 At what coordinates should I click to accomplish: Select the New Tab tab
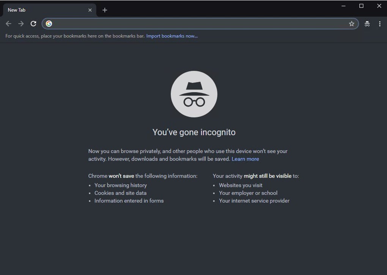click(x=49, y=10)
